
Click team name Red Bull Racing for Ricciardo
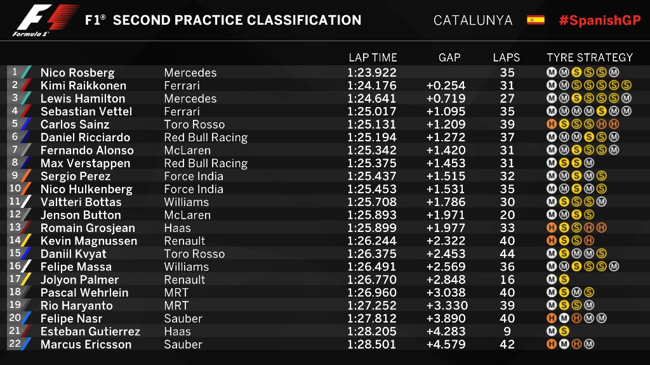coord(206,138)
